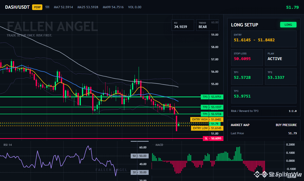
Task: Click the TP2 53.1337 price tag
Action: tap(212, 107)
